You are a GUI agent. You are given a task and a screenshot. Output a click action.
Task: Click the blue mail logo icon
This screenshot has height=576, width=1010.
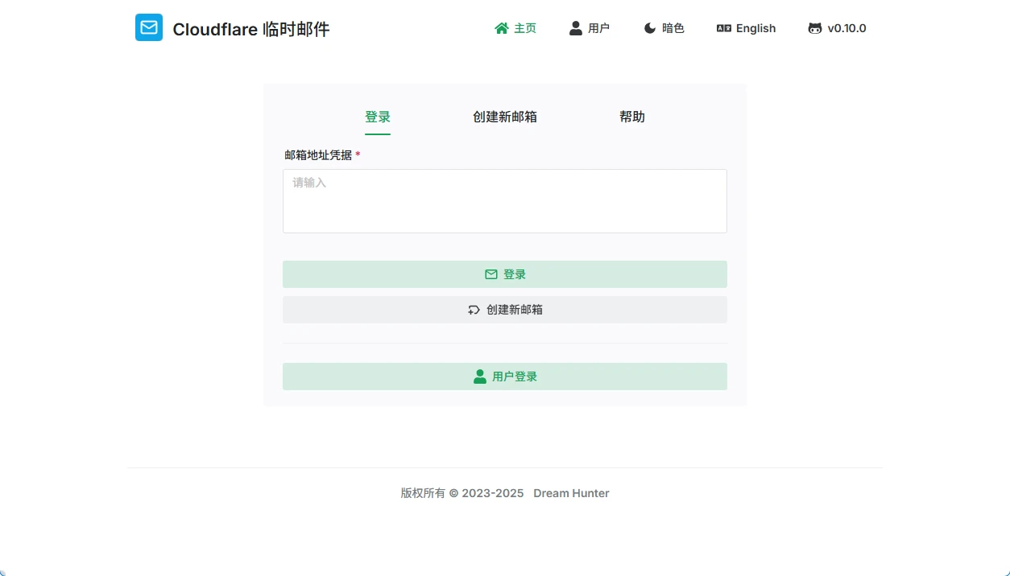tap(149, 28)
